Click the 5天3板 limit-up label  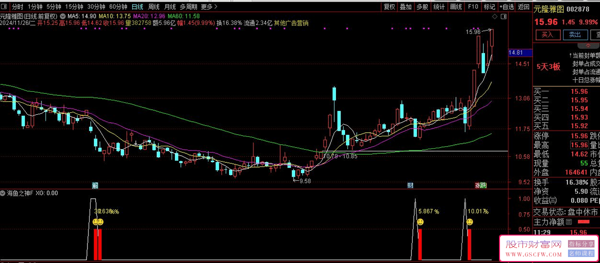[x=548, y=66]
